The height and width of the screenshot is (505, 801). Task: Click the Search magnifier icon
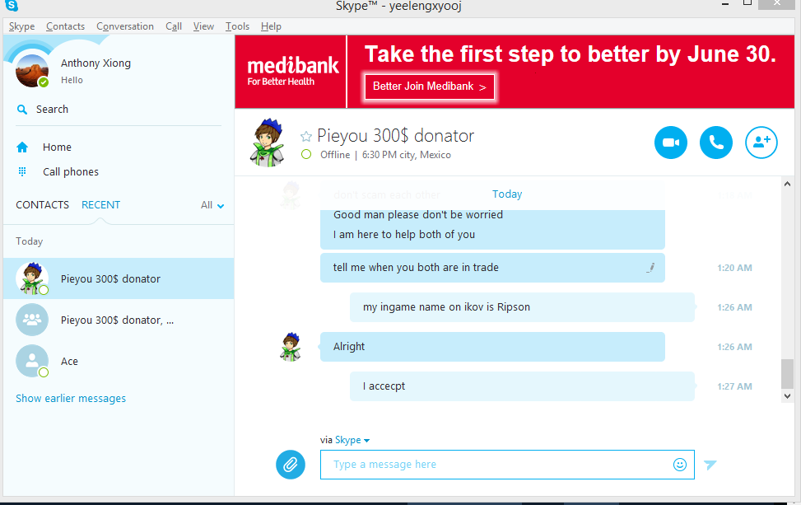[x=22, y=110]
